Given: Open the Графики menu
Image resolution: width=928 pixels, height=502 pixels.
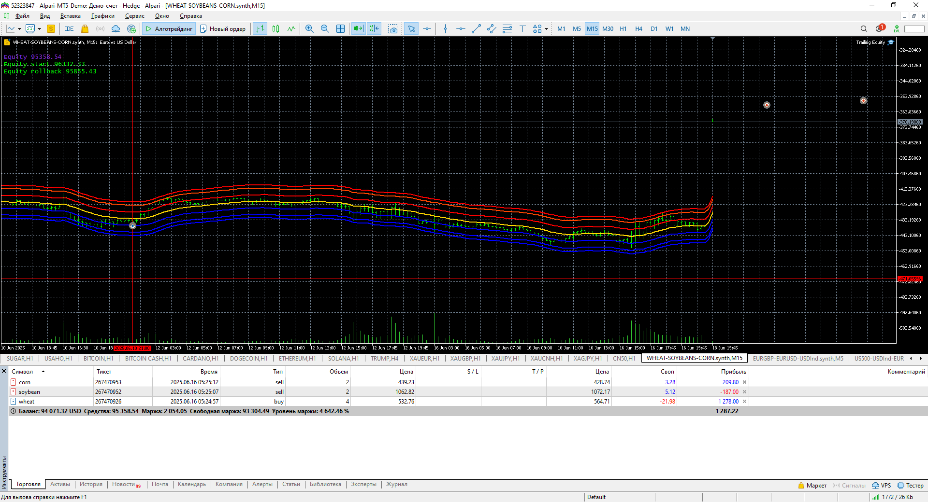Looking at the screenshot, I should click(102, 16).
